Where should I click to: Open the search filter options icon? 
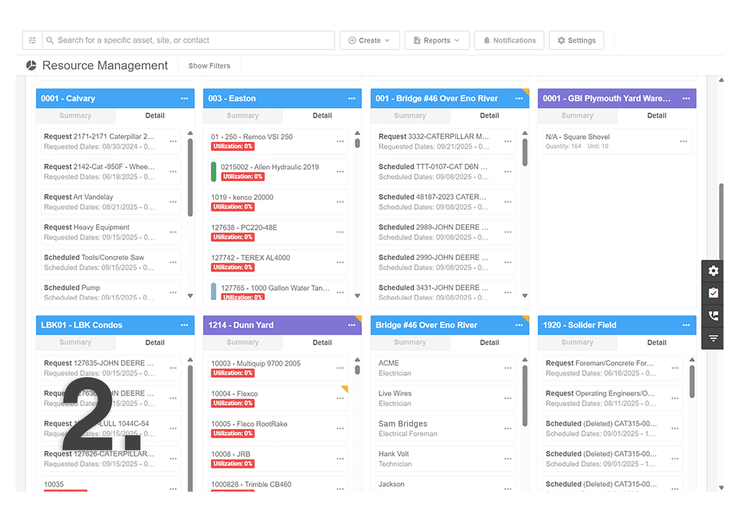pos(33,40)
